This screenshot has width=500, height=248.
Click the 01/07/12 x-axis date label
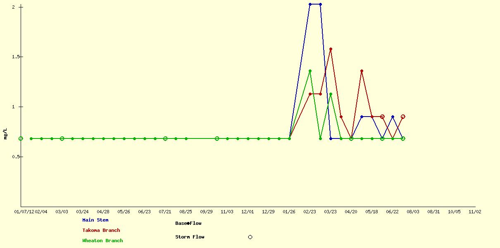(x=24, y=212)
